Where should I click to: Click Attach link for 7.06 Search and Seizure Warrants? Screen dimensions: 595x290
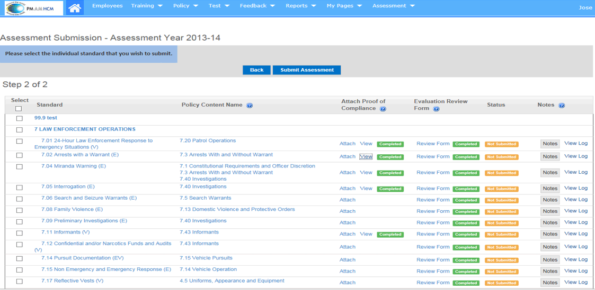pyautogui.click(x=347, y=200)
